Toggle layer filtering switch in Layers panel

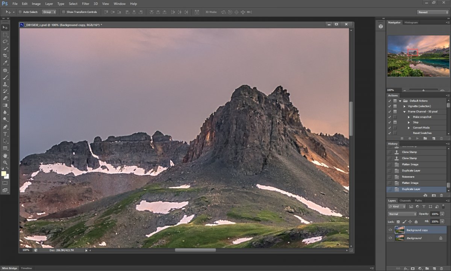point(444,206)
